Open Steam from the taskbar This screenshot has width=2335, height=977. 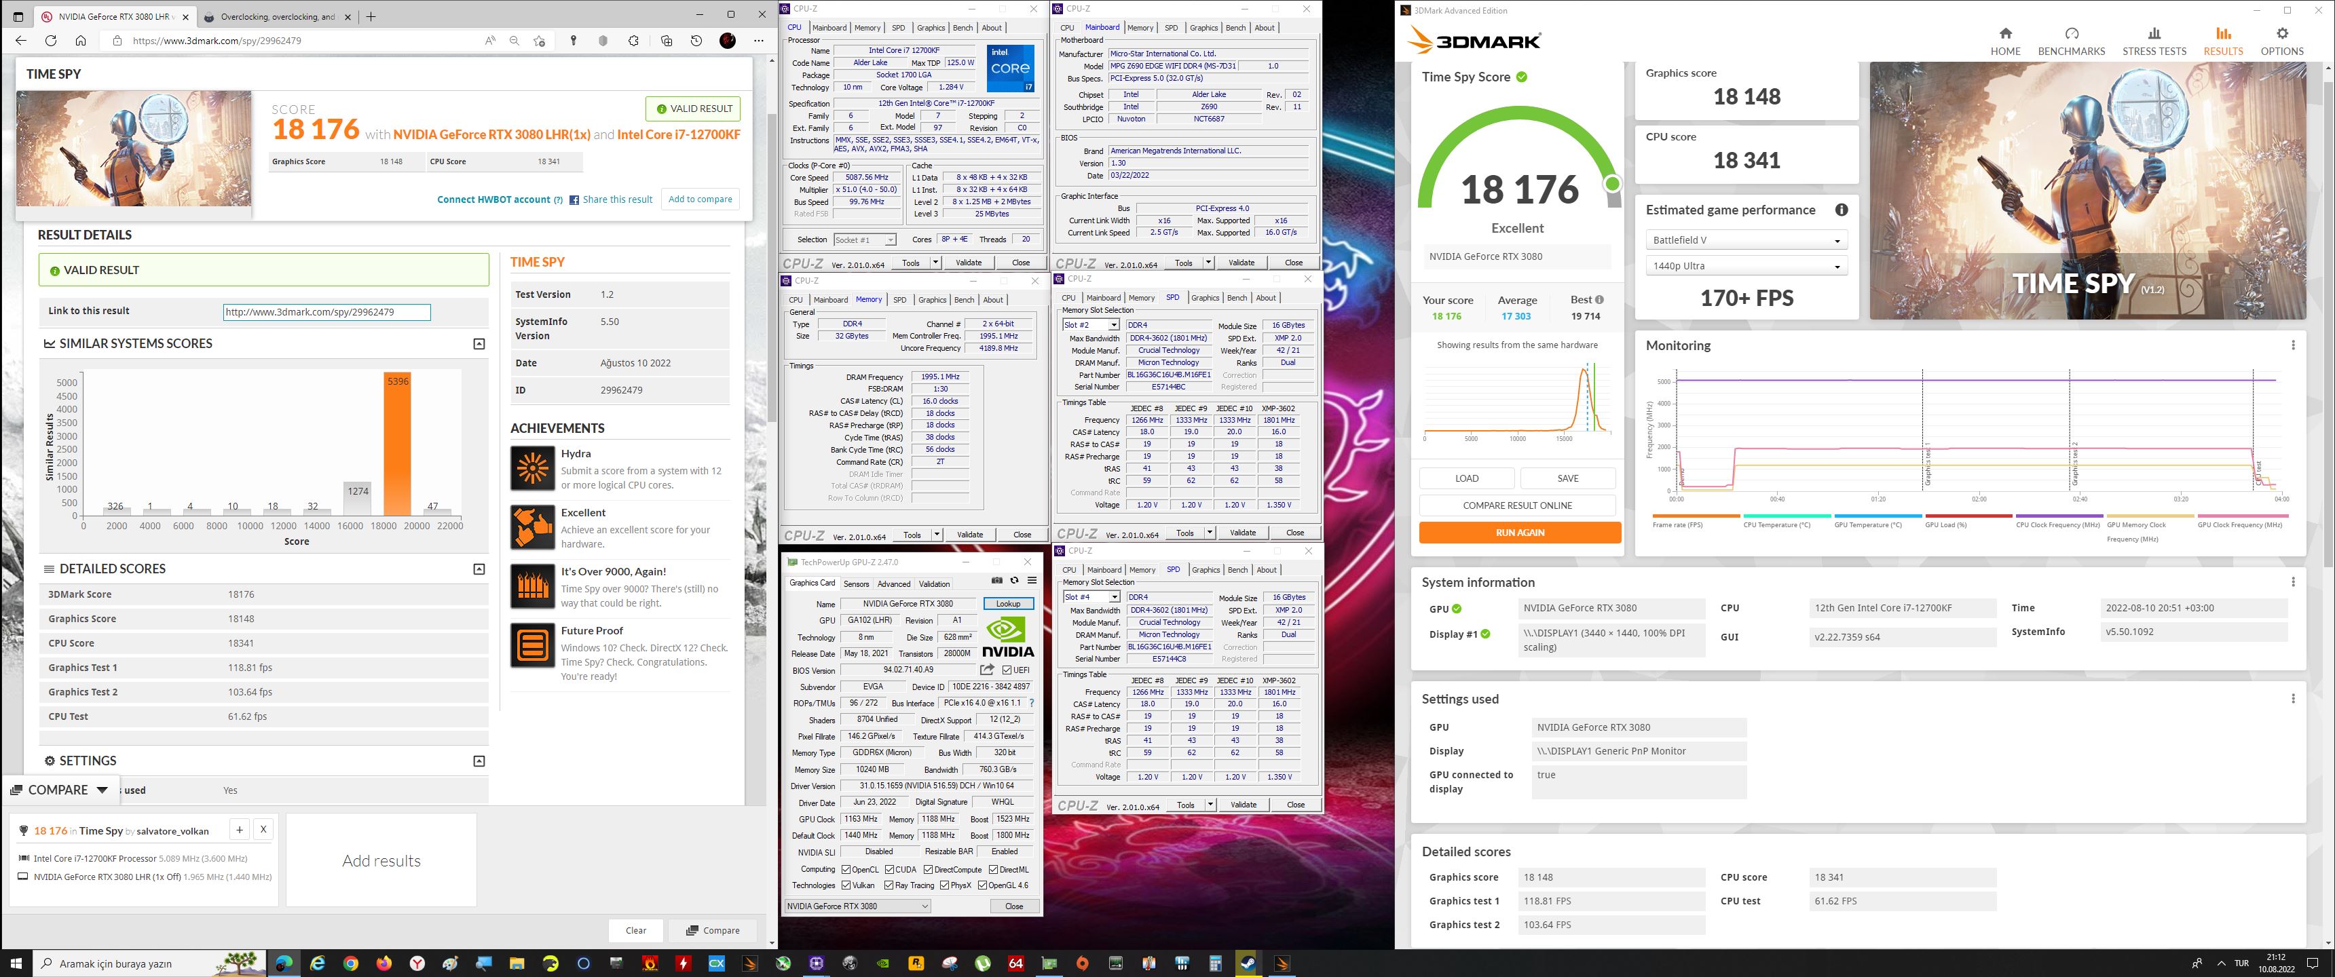(1248, 963)
